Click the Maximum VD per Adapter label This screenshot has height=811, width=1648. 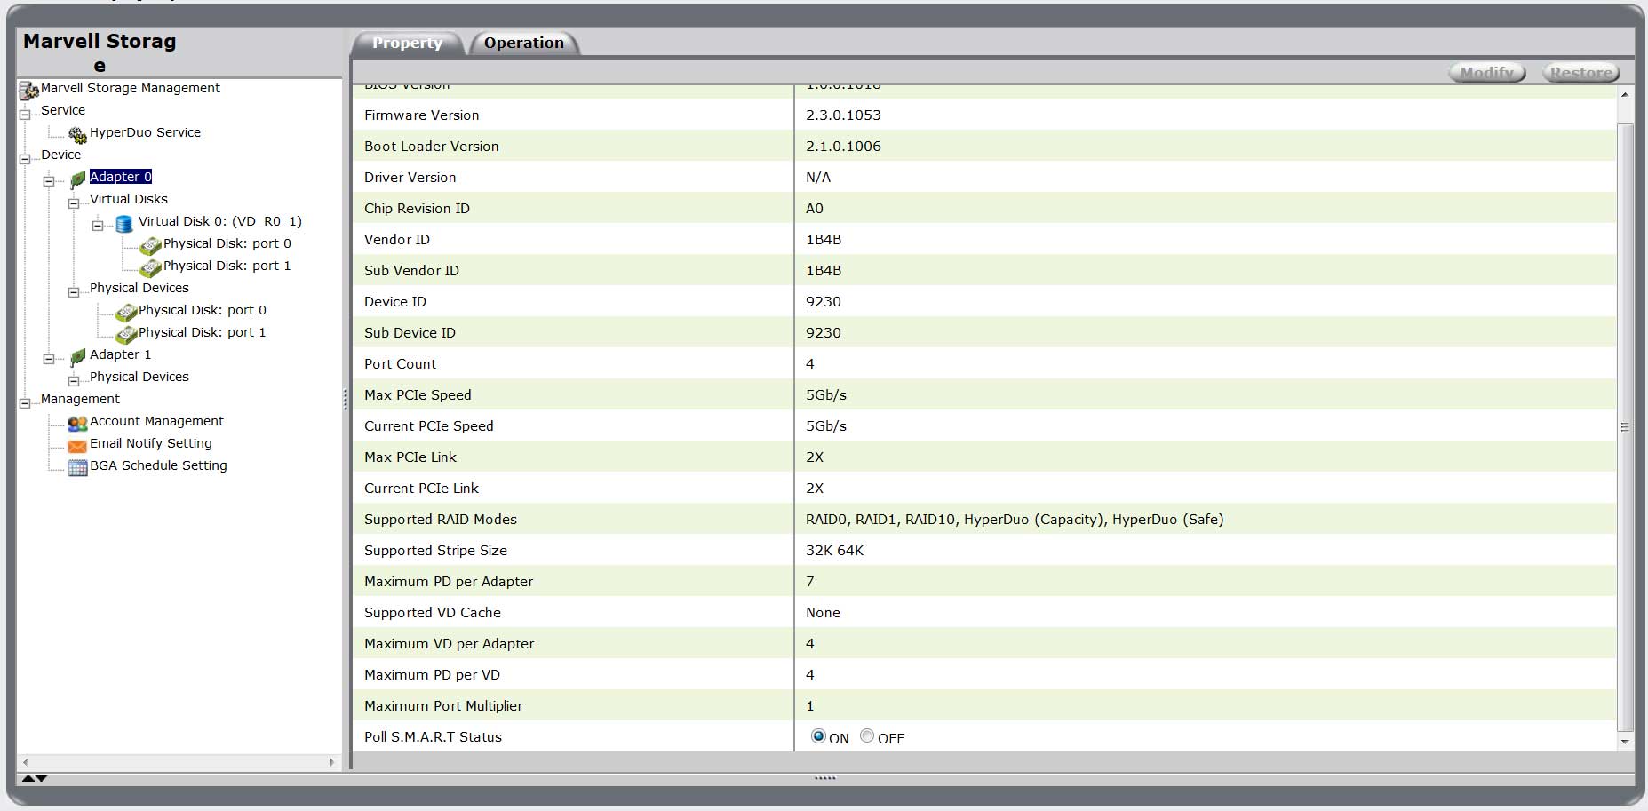450,644
